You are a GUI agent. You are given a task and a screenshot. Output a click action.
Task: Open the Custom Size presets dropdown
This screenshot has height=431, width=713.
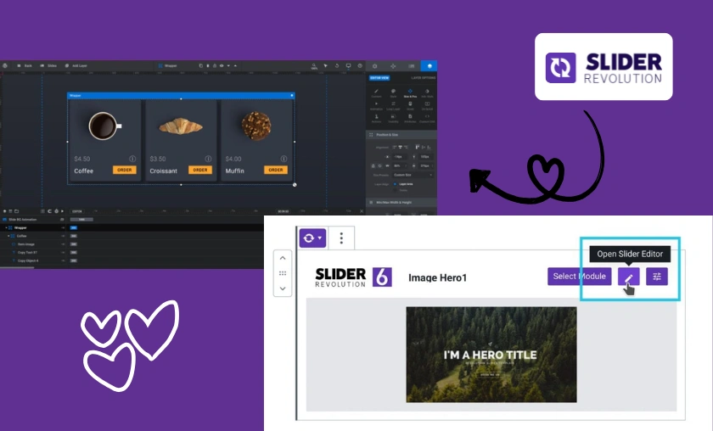pos(413,175)
